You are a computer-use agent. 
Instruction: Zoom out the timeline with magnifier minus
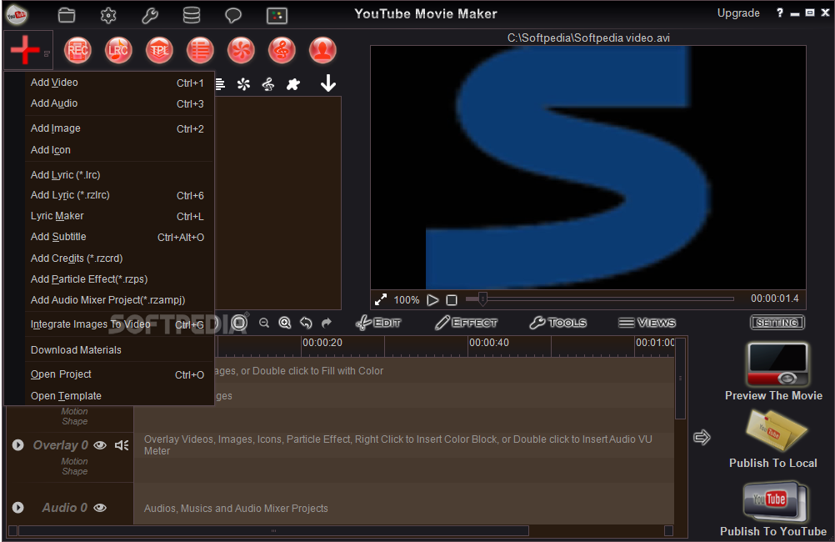(264, 323)
